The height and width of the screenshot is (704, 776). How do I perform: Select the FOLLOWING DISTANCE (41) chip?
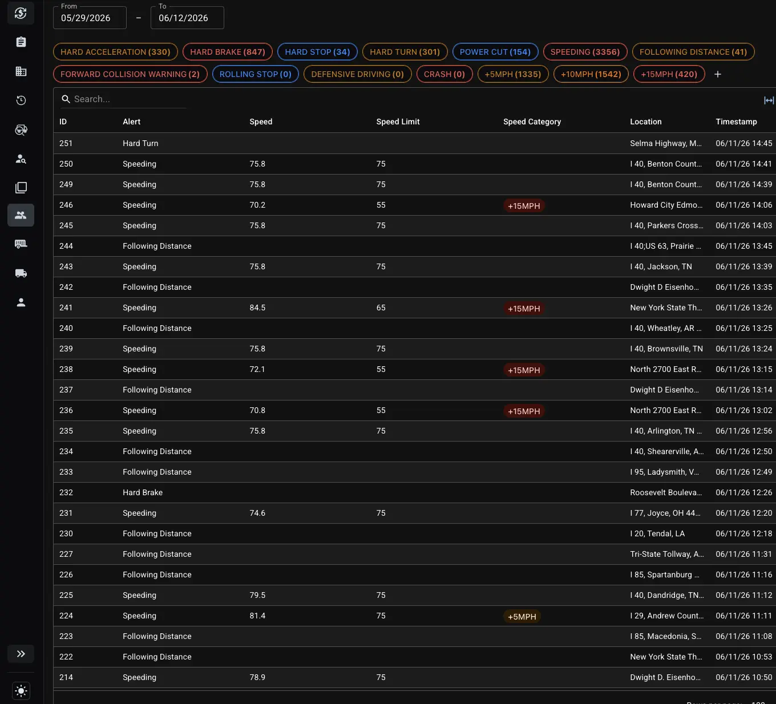point(693,52)
